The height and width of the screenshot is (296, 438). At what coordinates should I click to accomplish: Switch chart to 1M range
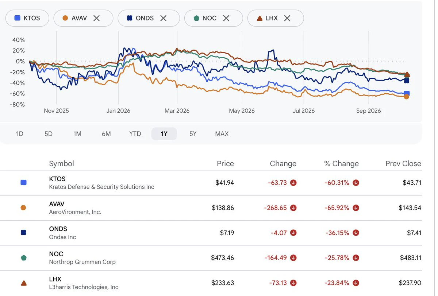[x=77, y=134]
